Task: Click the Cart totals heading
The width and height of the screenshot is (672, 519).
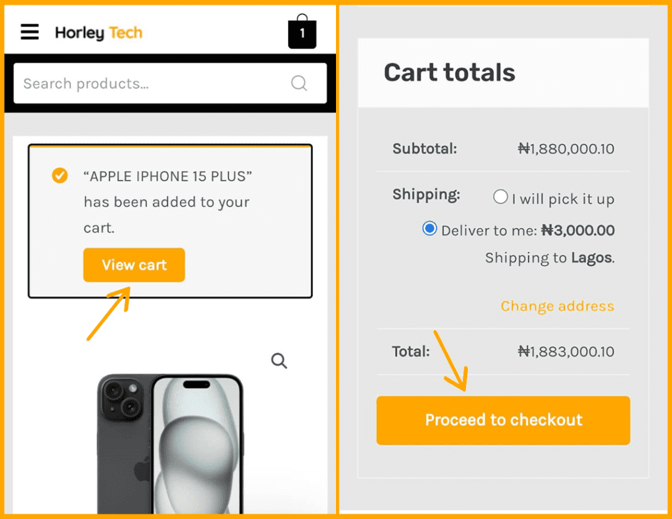Action: pos(449,73)
